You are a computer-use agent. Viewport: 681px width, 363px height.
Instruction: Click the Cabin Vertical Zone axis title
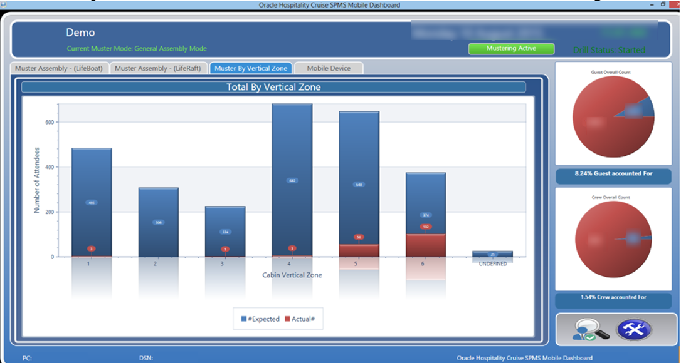pos(292,275)
